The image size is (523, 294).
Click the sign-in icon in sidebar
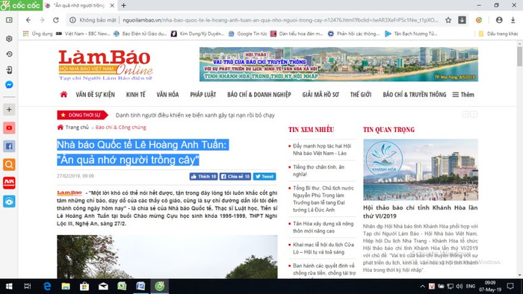[x=9, y=69]
